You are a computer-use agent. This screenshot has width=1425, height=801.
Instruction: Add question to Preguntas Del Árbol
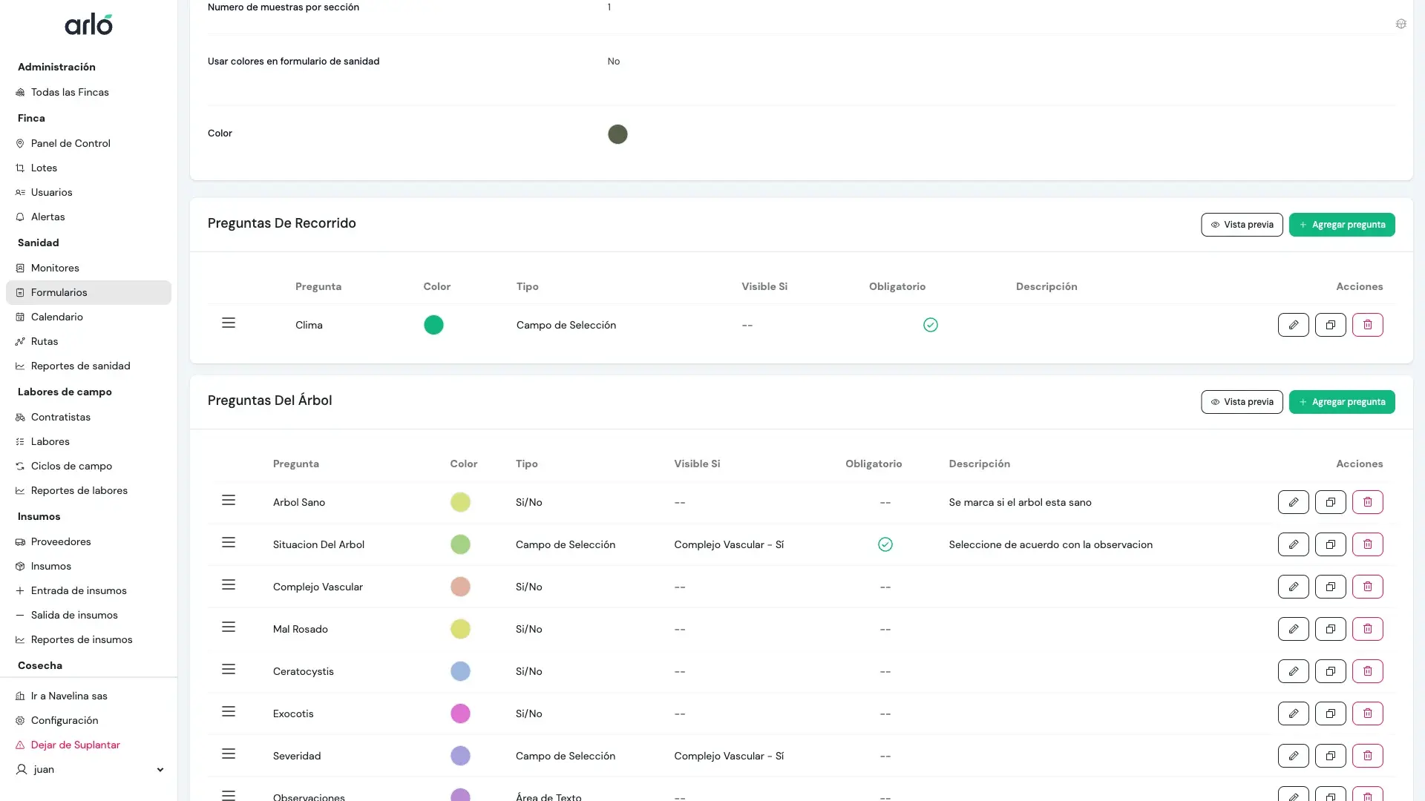[x=1341, y=402]
